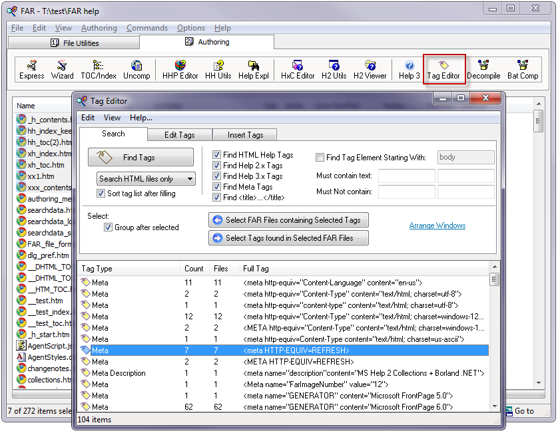
Task: Switch to the Edit Tags tab
Action: [x=179, y=135]
